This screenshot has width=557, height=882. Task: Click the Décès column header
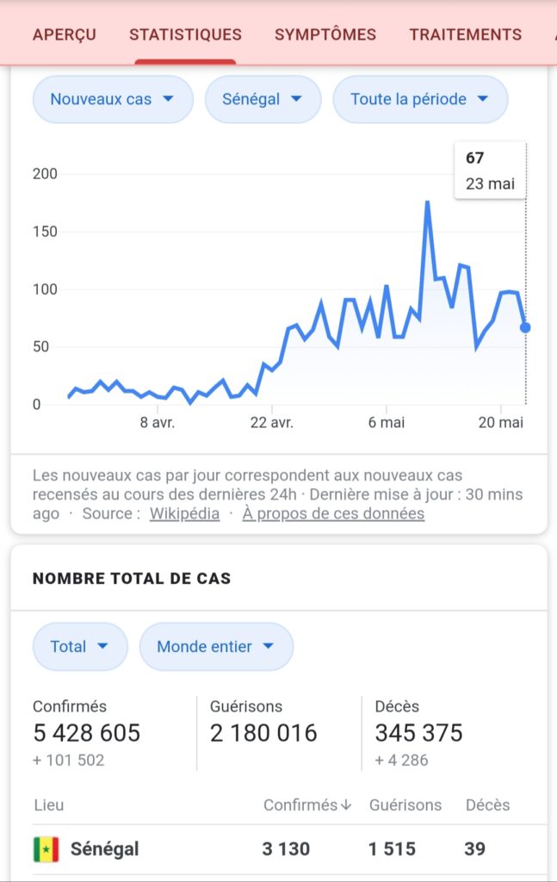tap(487, 805)
